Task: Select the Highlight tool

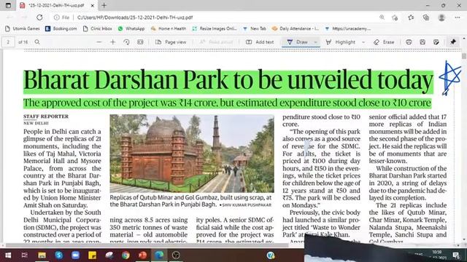Action: 341,42
